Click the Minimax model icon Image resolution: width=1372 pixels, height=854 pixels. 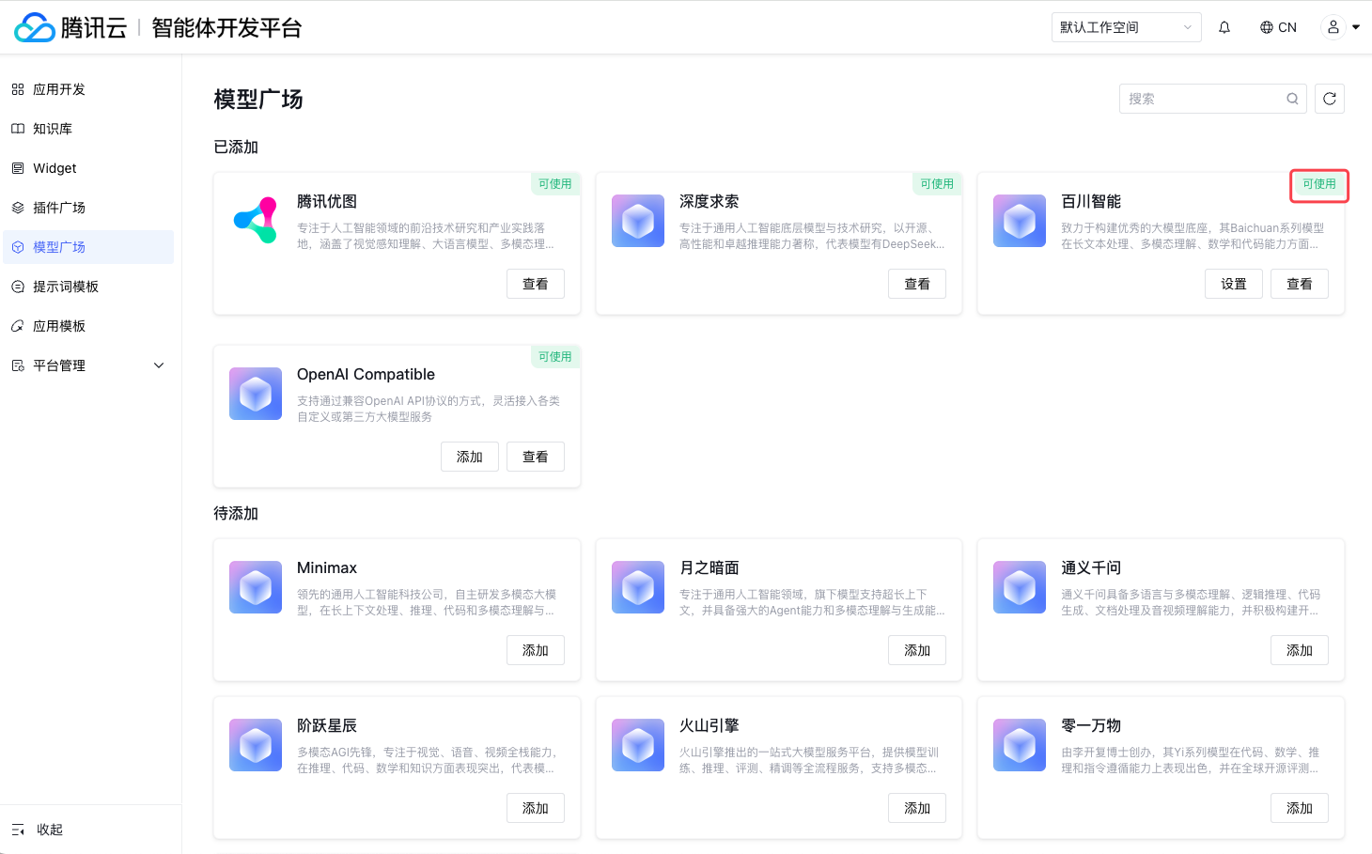[256, 587]
